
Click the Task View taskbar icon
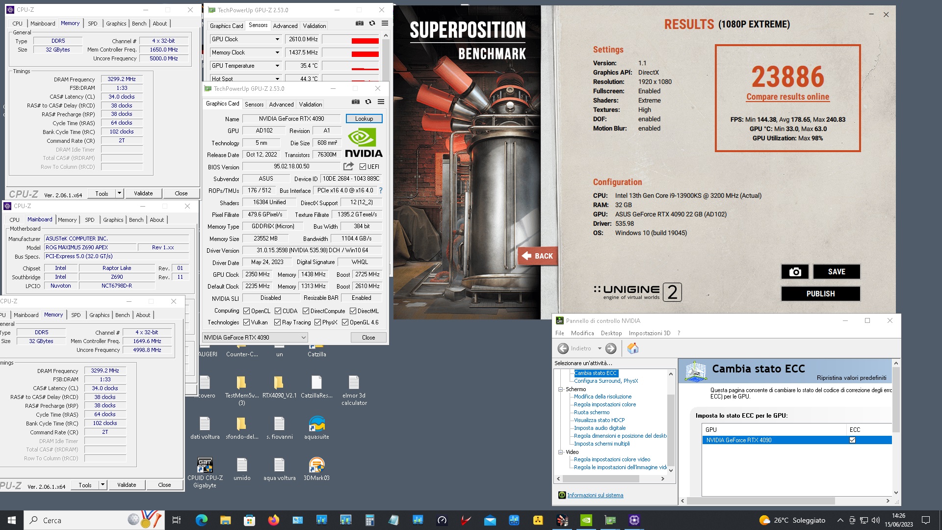pyautogui.click(x=177, y=520)
